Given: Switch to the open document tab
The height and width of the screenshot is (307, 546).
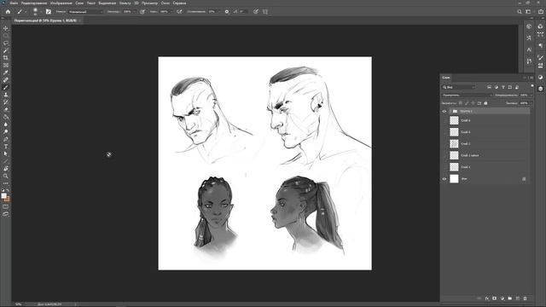Looking at the screenshot, I should point(45,20).
